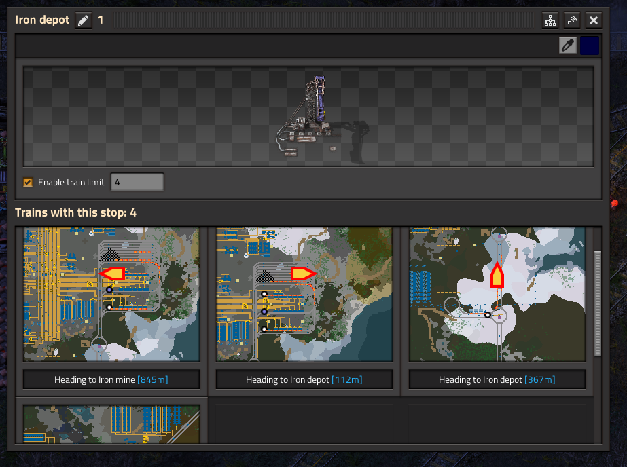Click the train limit input field showing 4
The image size is (627, 467).
137,182
